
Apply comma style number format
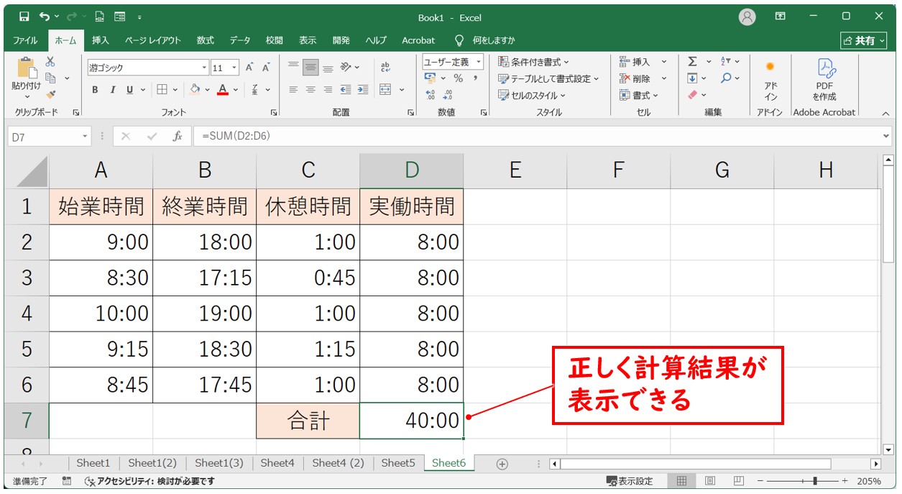[x=475, y=78]
